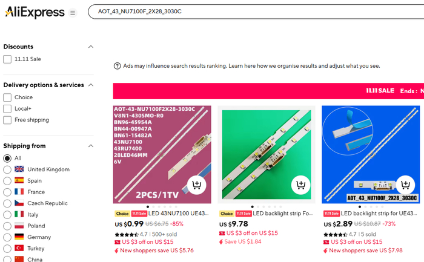Click the Germany flag icon
Image resolution: width=424 pixels, height=262 pixels.
tap(19, 237)
